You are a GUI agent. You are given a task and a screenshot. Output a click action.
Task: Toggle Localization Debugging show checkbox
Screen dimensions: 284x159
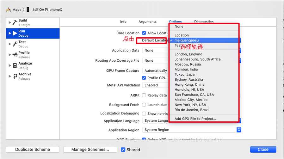pos(144,113)
